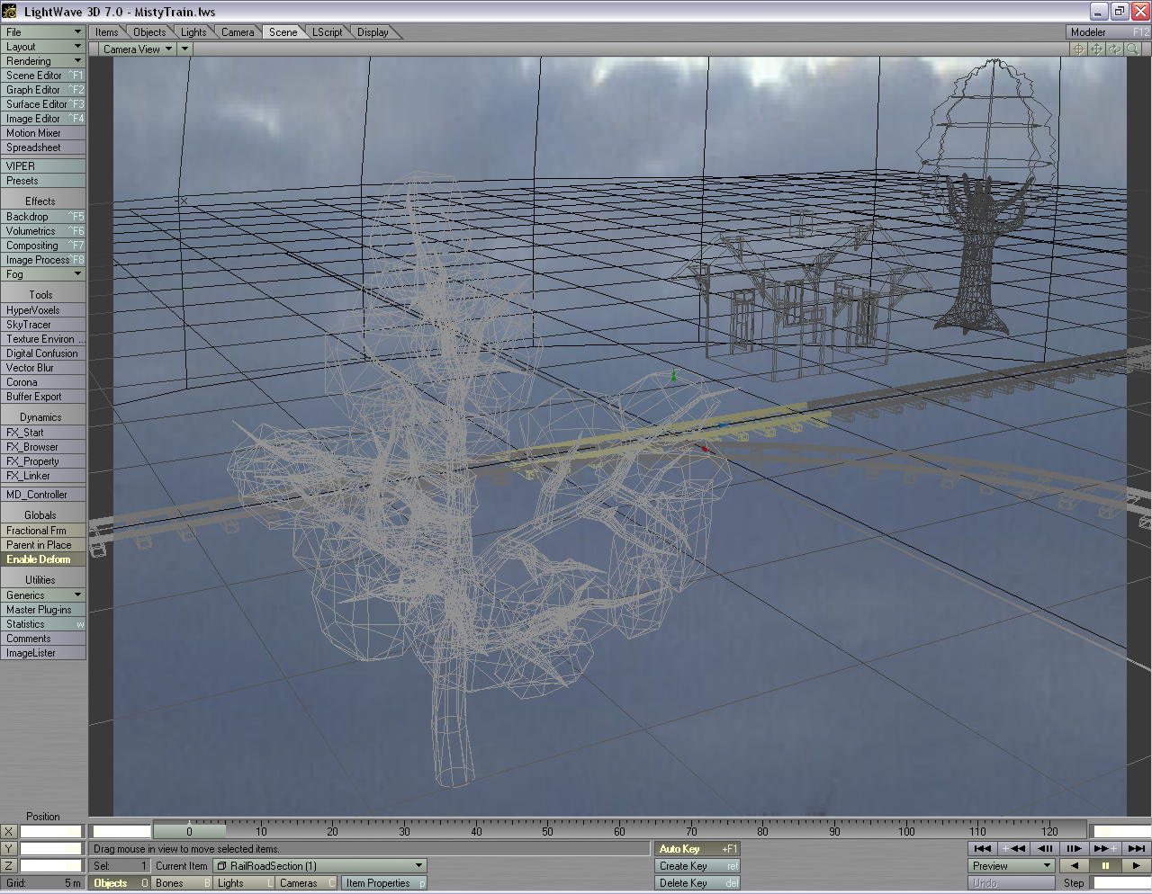Click frame 100 on the timeline ruler
The width and height of the screenshot is (1152, 894).
(x=906, y=831)
